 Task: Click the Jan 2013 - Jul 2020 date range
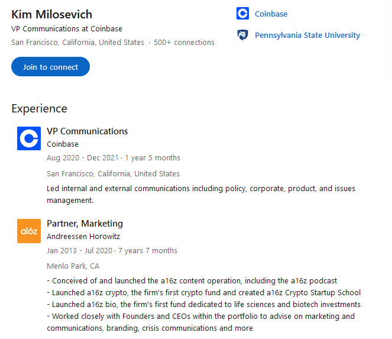pyautogui.click(x=79, y=250)
